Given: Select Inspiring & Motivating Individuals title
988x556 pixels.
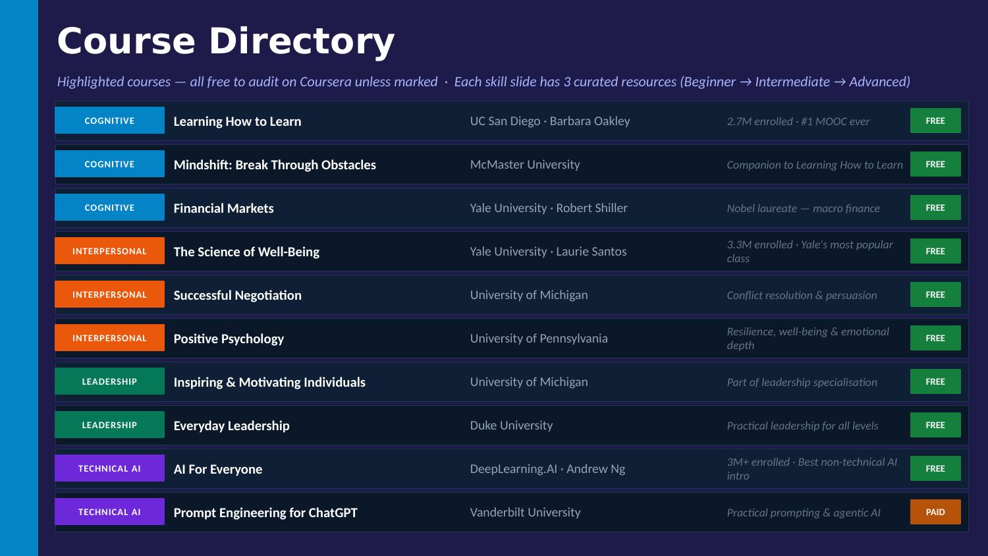Looking at the screenshot, I should [269, 382].
